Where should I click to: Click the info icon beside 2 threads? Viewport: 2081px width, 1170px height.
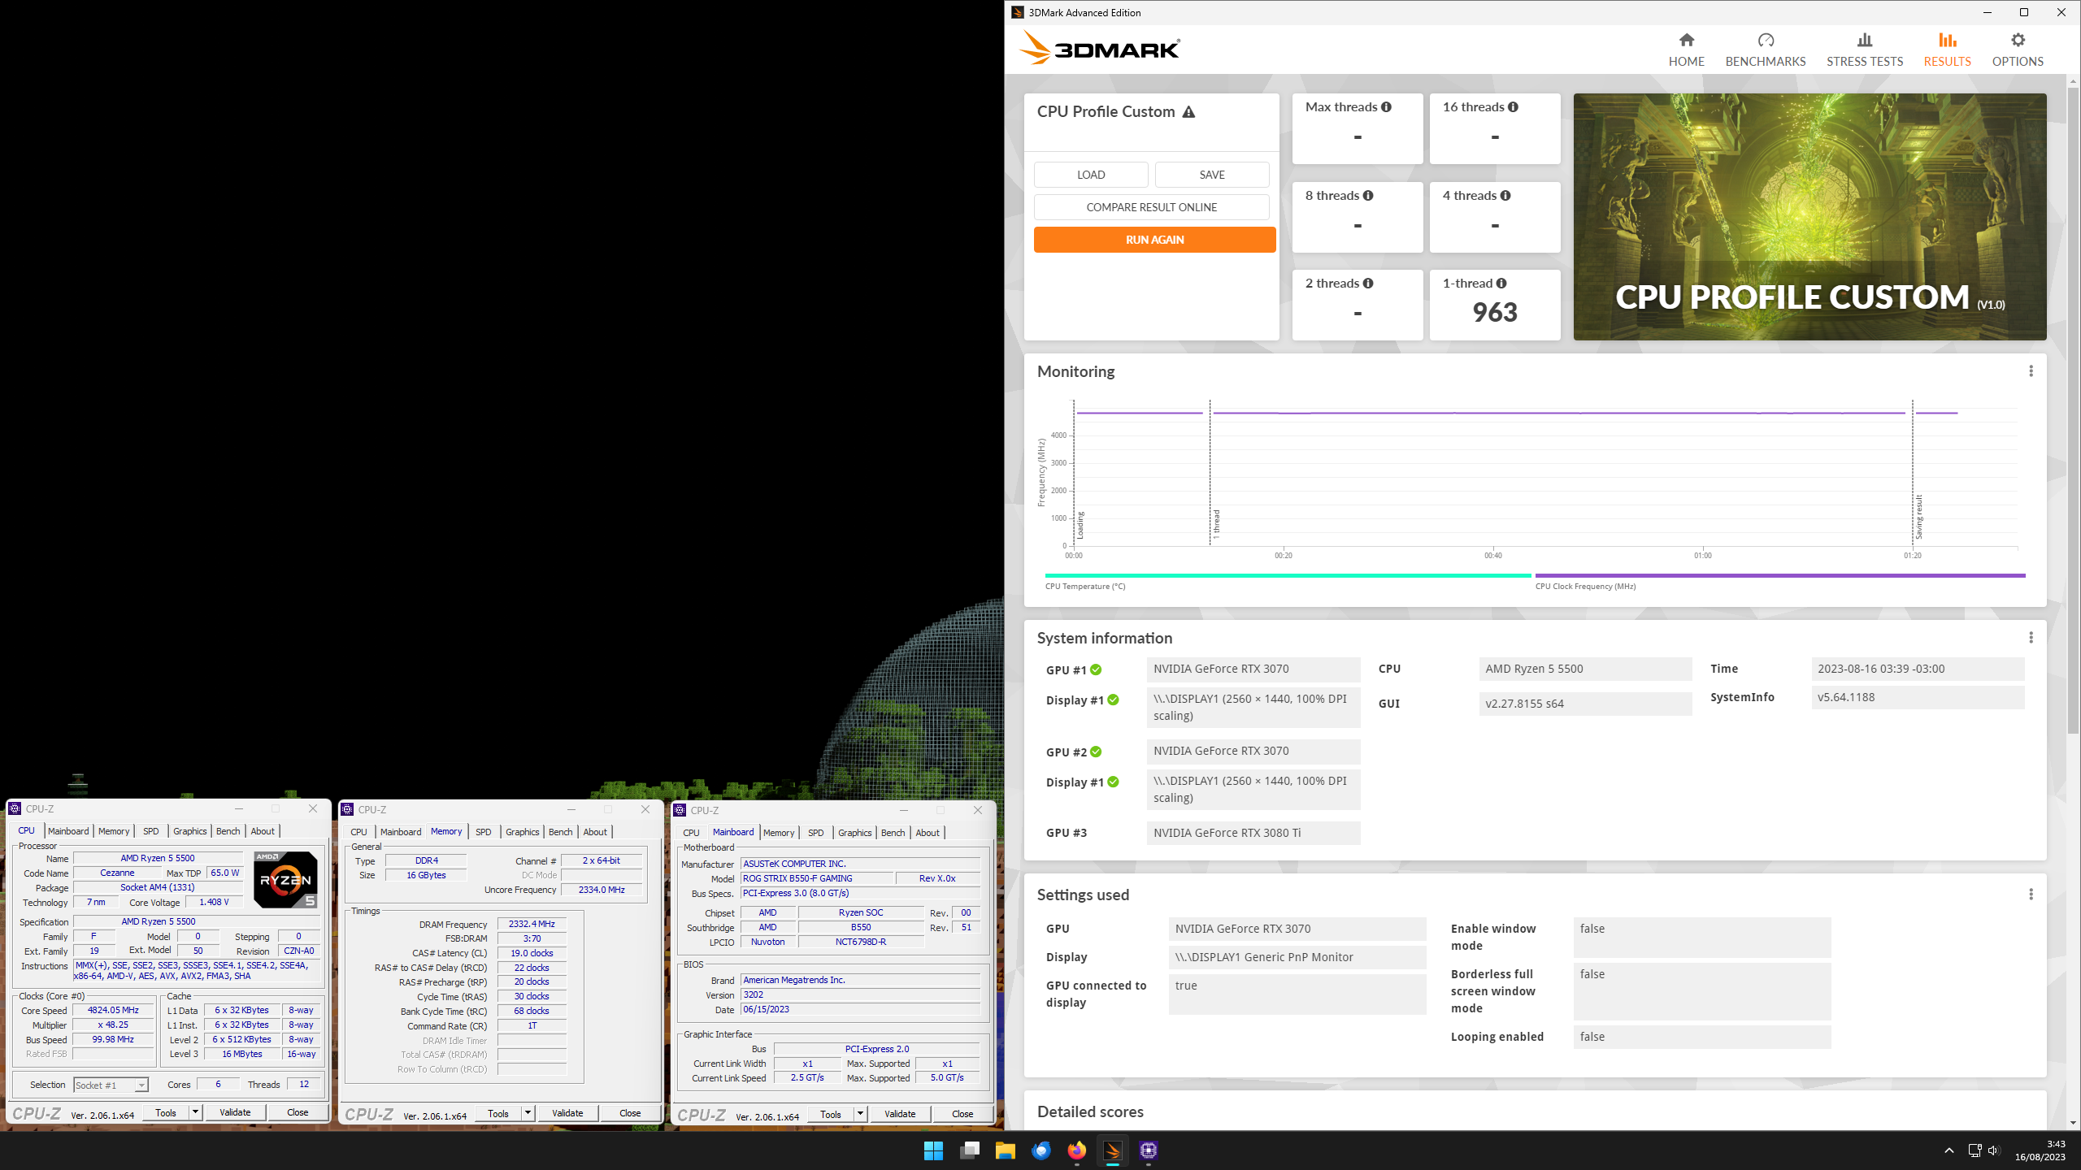1368,283
